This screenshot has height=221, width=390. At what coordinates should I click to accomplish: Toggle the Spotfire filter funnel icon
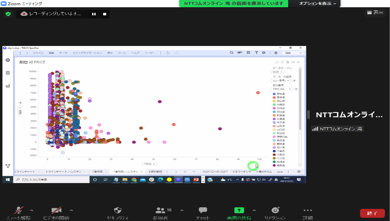[x=257, y=53]
